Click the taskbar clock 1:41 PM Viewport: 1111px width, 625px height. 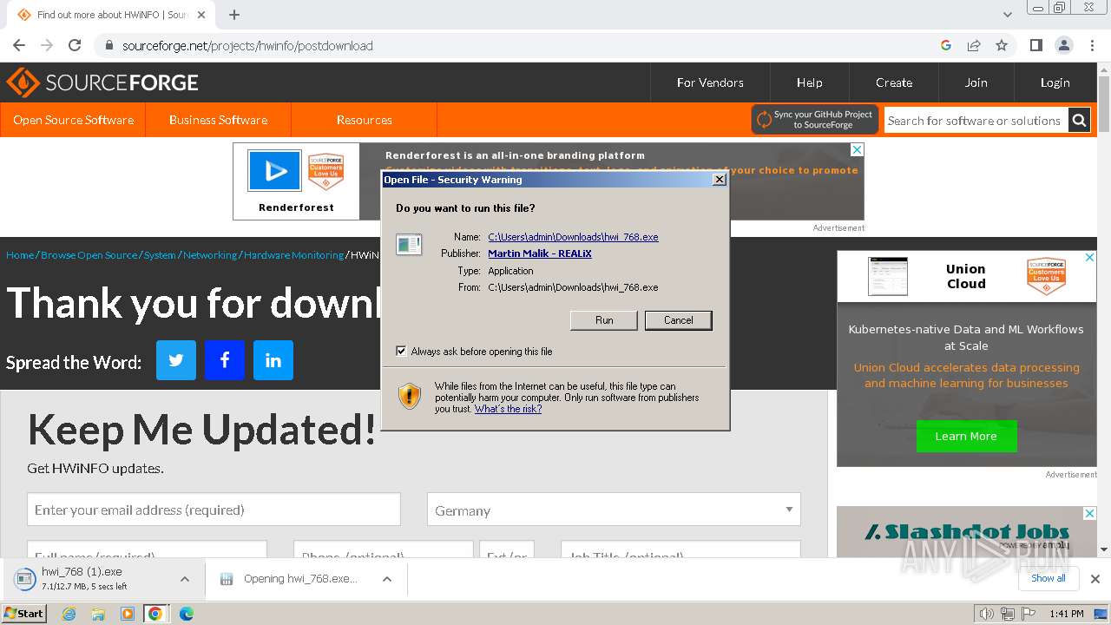1066,614
